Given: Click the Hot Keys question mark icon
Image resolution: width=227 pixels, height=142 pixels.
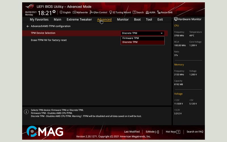Looking at the screenshot, I should [x=178, y=132].
